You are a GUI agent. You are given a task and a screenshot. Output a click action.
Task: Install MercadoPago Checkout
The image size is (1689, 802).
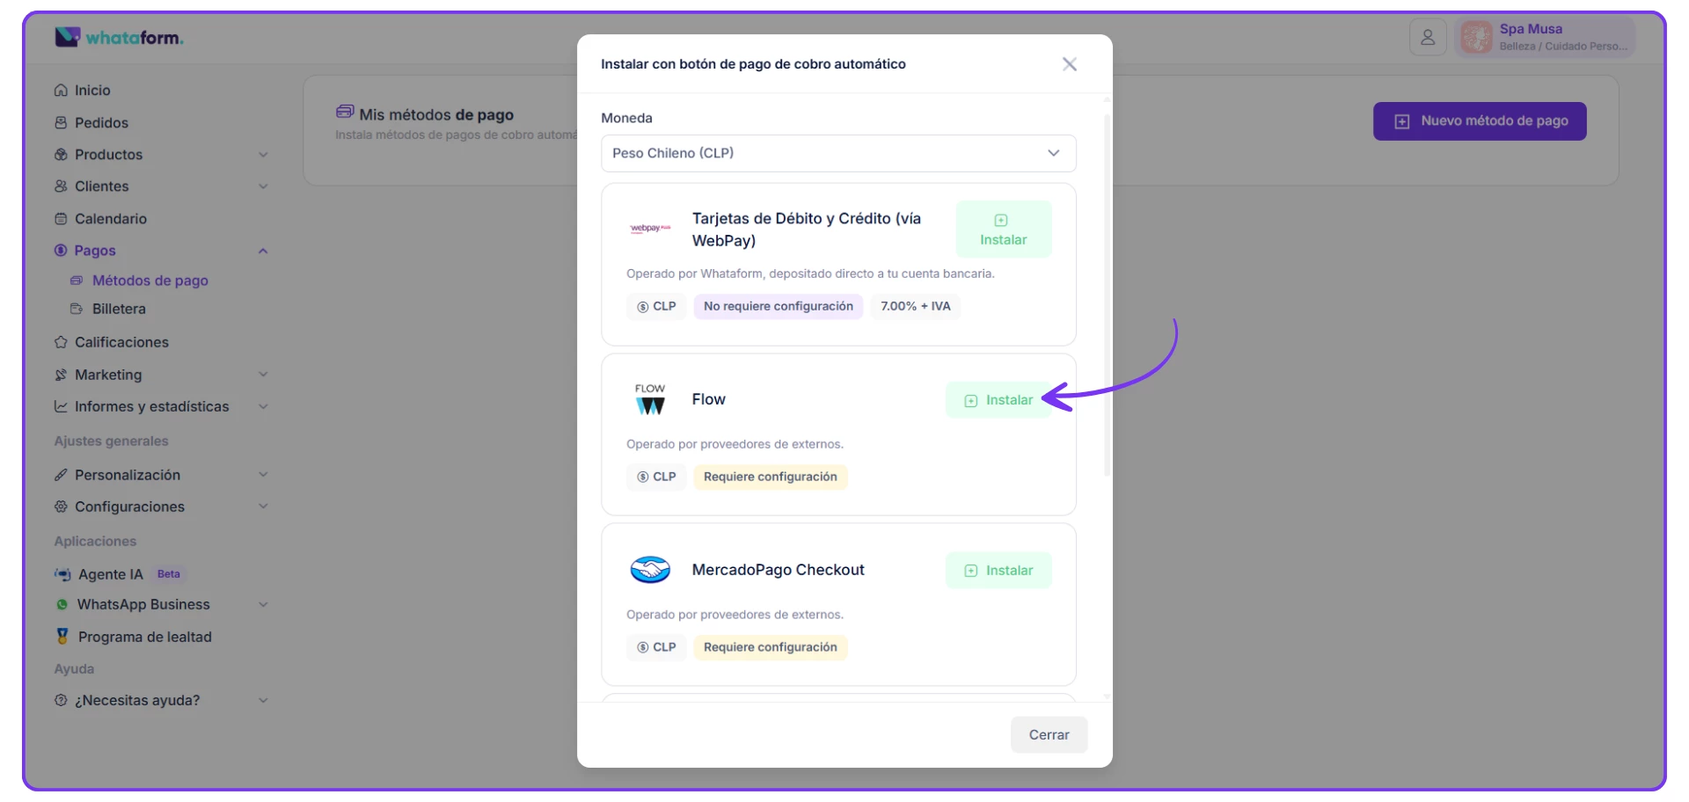pos(998,571)
